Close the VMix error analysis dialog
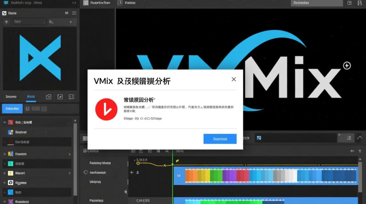366x204 pixels. 234,79
